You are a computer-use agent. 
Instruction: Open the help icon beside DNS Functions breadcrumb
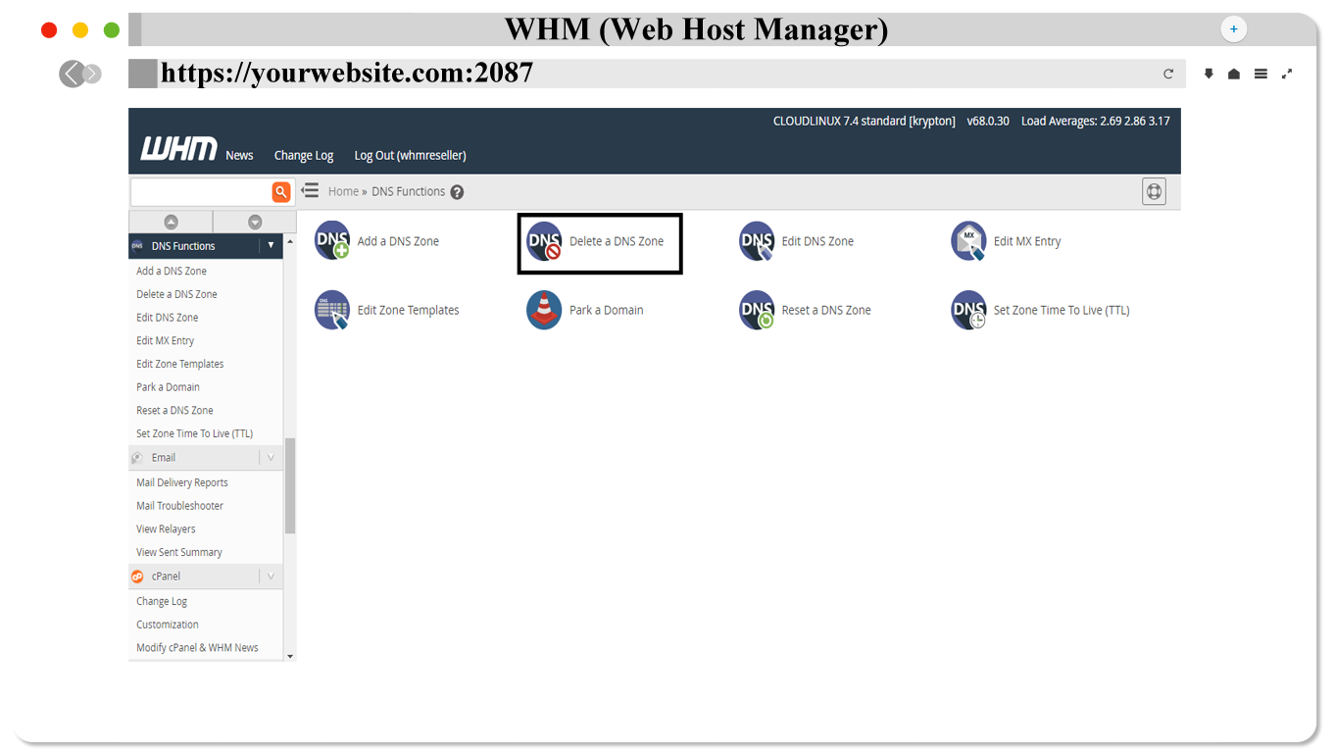click(457, 192)
